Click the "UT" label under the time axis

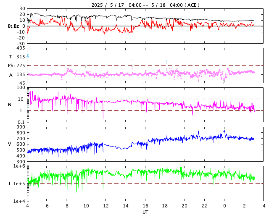pos(145,212)
